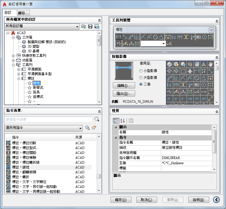The height and width of the screenshot is (209, 226).
Task: Select the 對齊式 tree item
Action: click(x=38, y=88)
